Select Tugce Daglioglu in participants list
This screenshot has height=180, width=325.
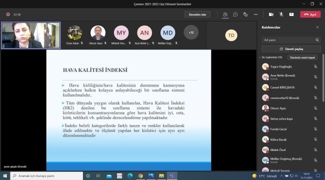pos(289,66)
